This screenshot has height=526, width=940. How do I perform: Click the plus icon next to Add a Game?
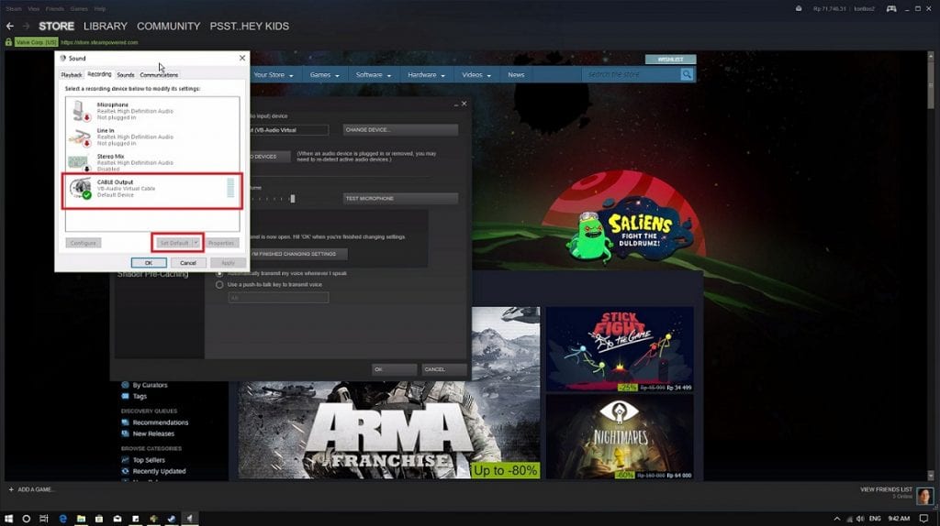pyautogui.click(x=11, y=489)
